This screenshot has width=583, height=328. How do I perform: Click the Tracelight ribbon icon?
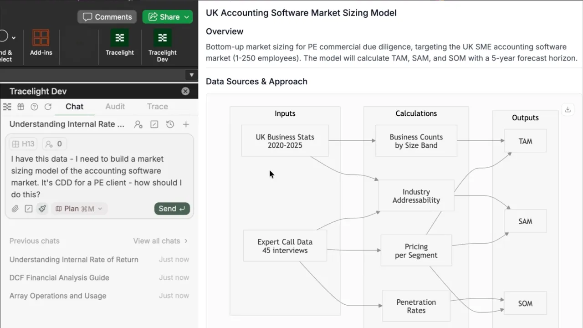pos(120,42)
